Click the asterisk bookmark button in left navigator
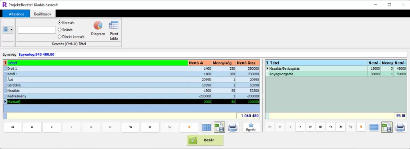The height and width of the screenshot is (149, 410). click(x=150, y=127)
